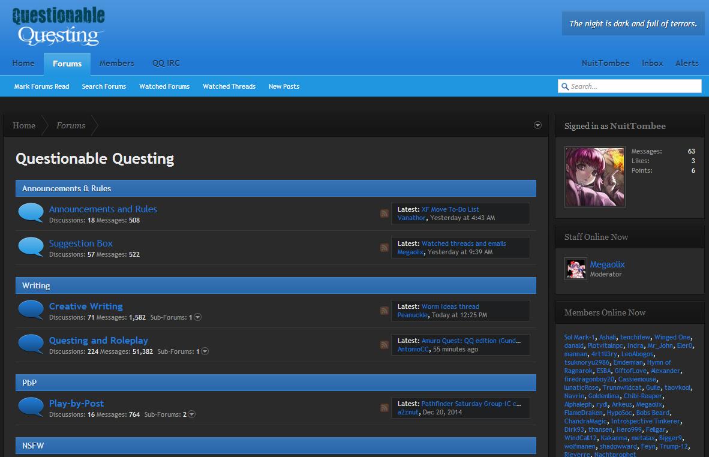Screen dimensions: 709x457
Task: Open the Creative Writing RSS feed icon
Action: pyautogui.click(x=384, y=311)
